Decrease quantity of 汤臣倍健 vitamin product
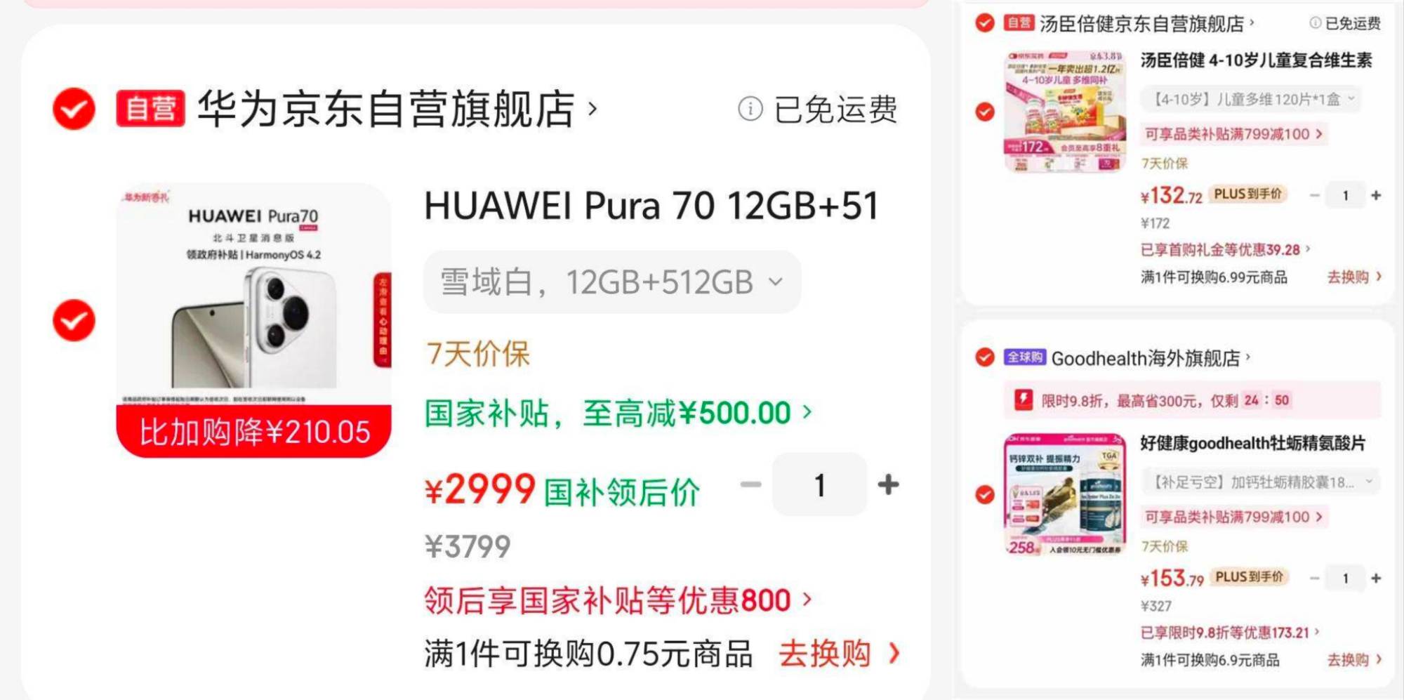The height and width of the screenshot is (700, 1404). click(x=1315, y=195)
